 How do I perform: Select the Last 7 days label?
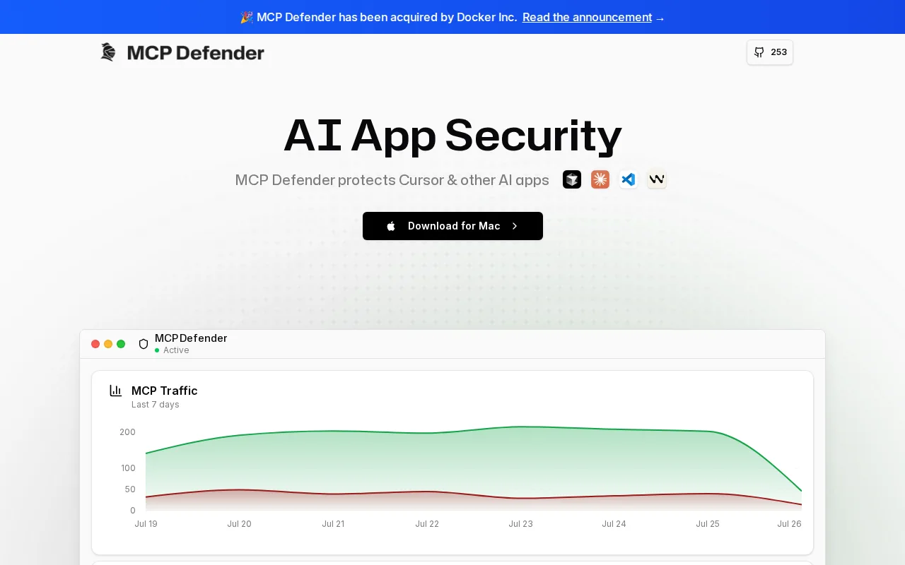point(156,405)
